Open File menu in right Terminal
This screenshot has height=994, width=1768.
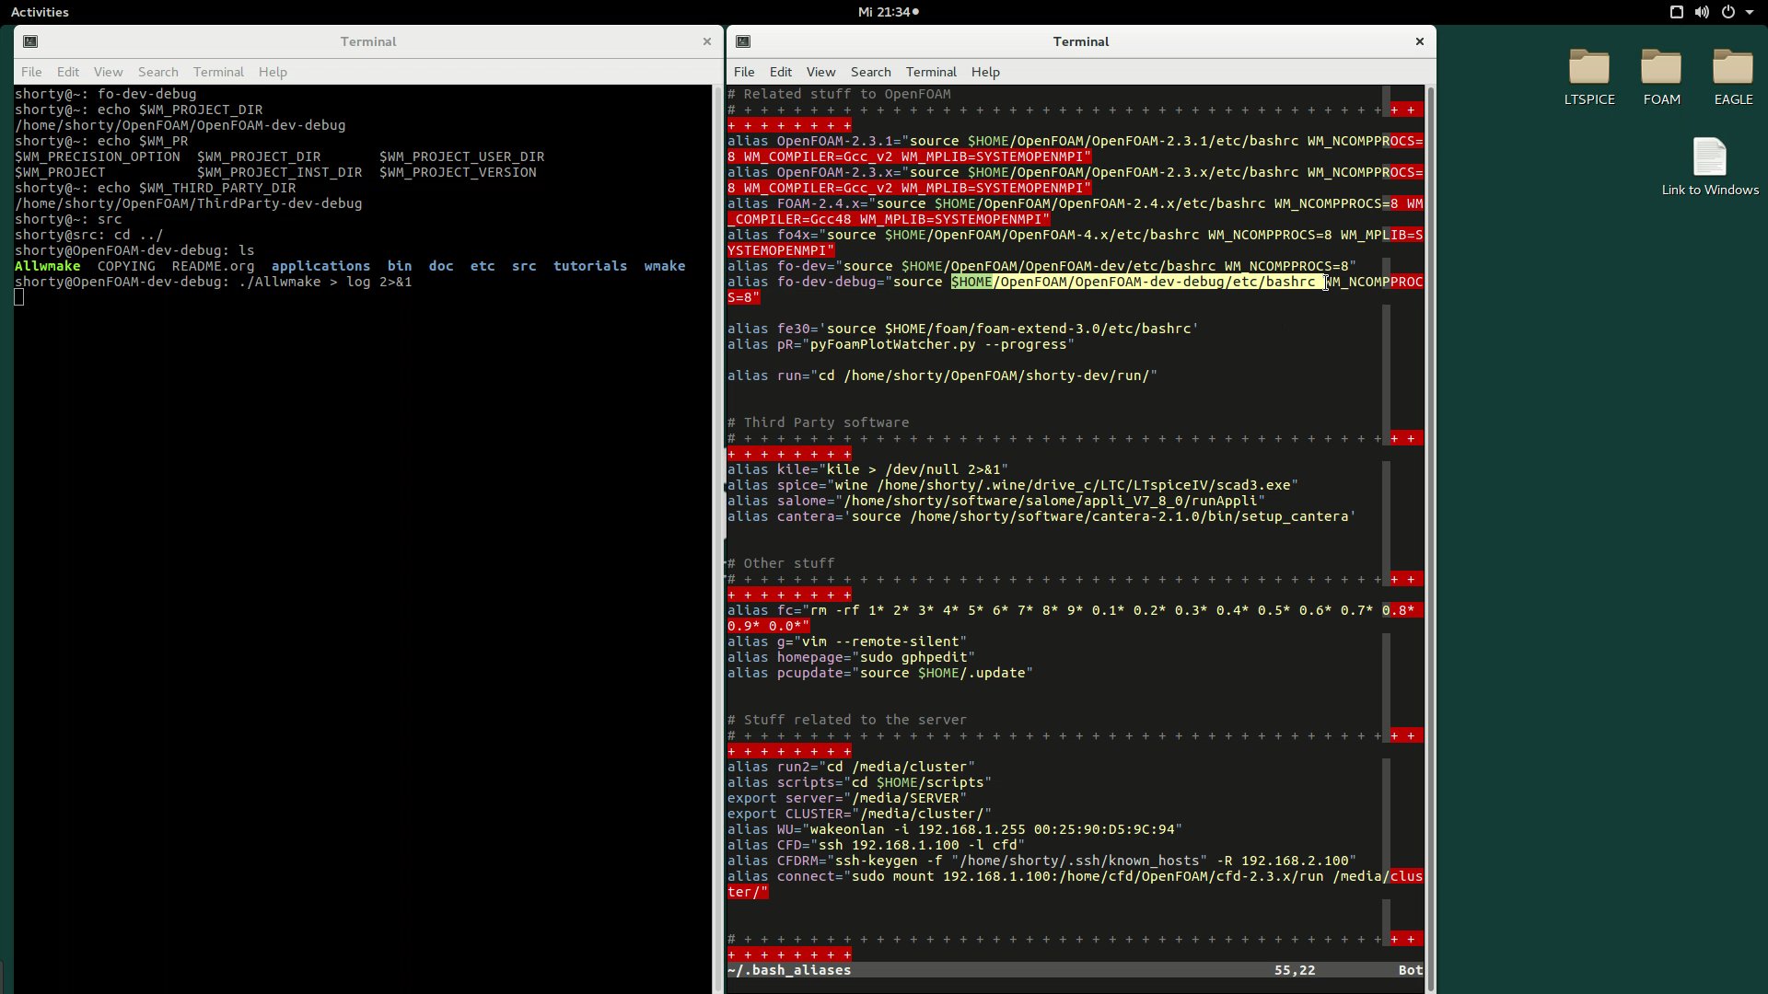(x=744, y=72)
